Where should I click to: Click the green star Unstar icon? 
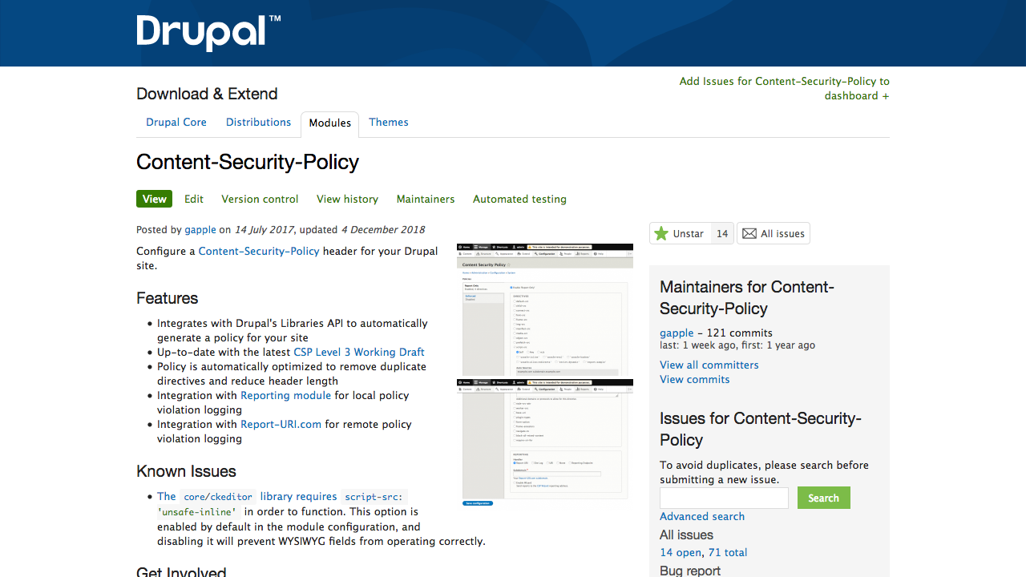[661, 233]
